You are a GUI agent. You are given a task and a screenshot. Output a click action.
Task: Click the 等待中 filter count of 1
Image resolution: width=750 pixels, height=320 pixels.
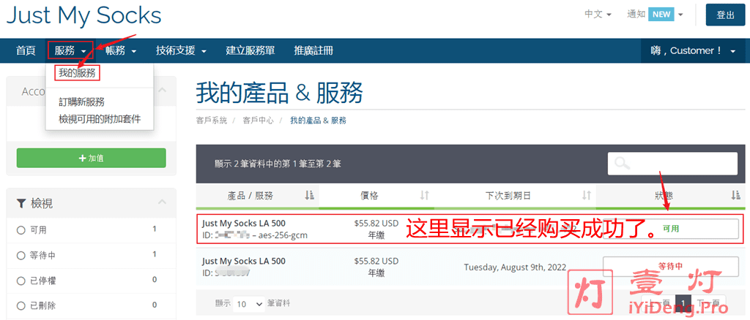[155, 255]
